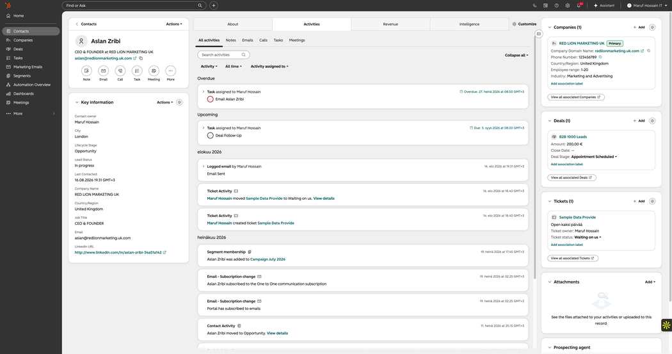The width and height of the screenshot is (672, 354).
Task: Select the Meetings activity tab
Action: click(297, 40)
